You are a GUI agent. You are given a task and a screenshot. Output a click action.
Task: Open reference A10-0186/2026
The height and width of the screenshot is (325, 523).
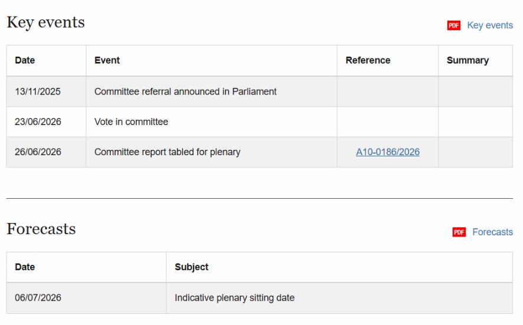(388, 152)
